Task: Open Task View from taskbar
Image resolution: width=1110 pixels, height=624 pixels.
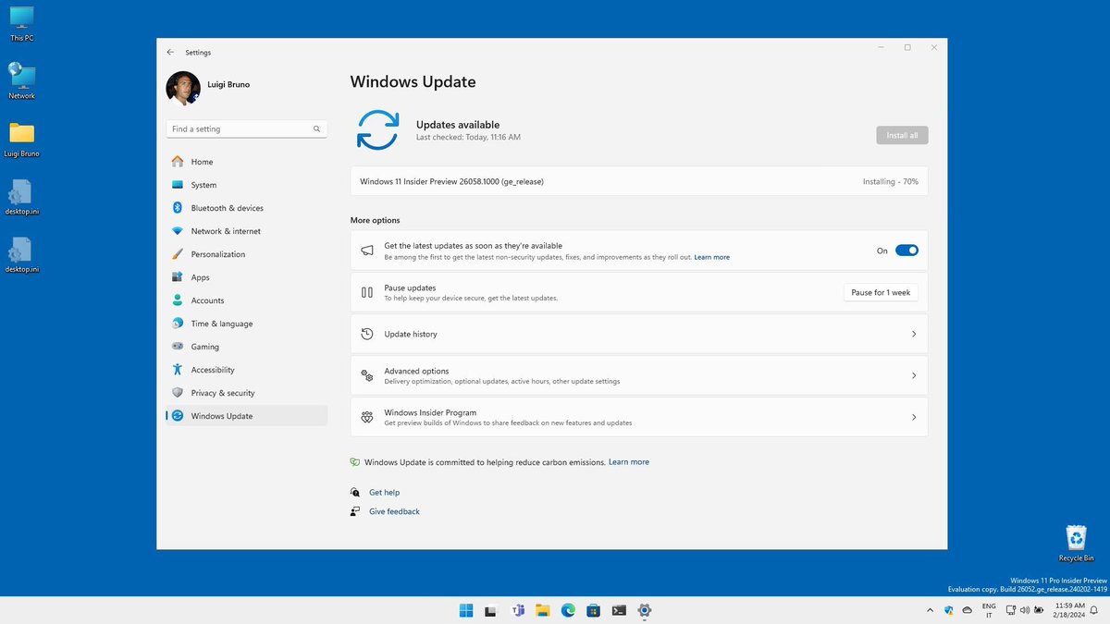Action: click(491, 610)
